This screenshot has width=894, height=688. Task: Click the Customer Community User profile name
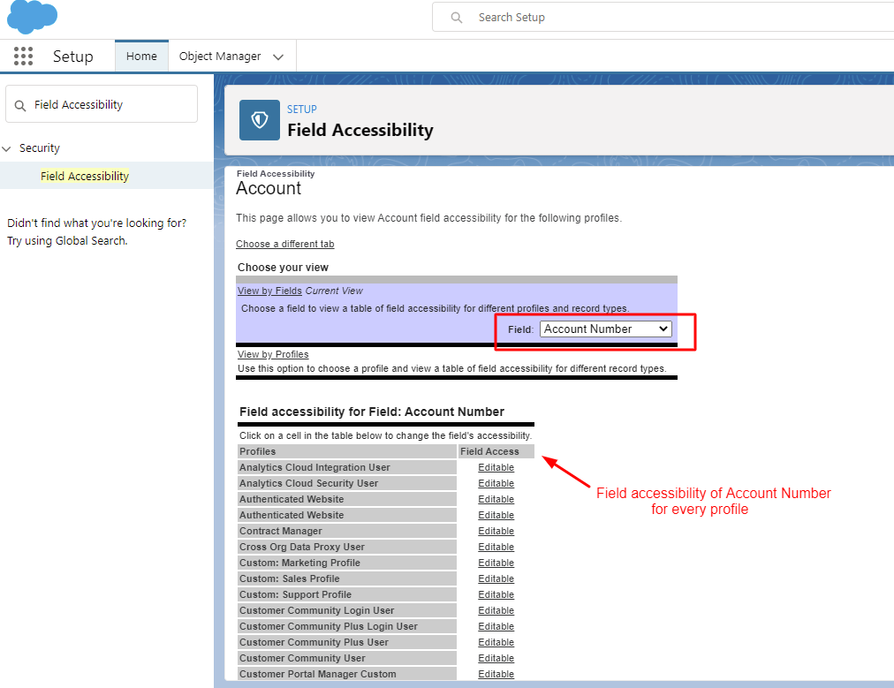pyautogui.click(x=302, y=659)
